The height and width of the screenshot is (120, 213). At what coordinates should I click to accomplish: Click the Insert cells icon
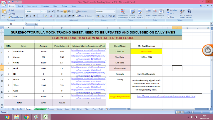pos(148,12)
